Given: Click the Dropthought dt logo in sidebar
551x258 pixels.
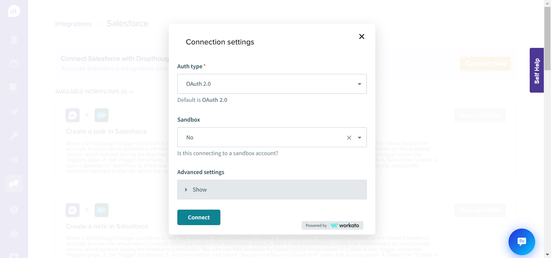Looking at the screenshot, I should 14,11.
